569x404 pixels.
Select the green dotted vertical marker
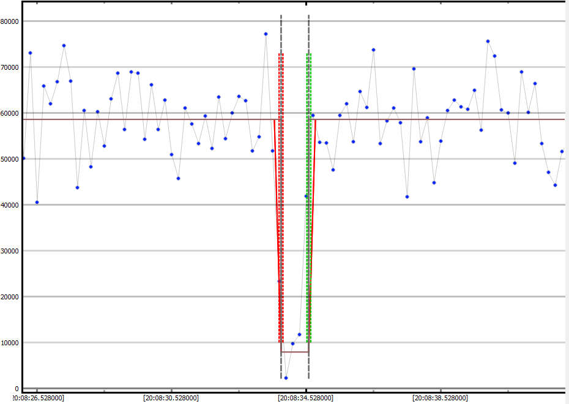309,184
